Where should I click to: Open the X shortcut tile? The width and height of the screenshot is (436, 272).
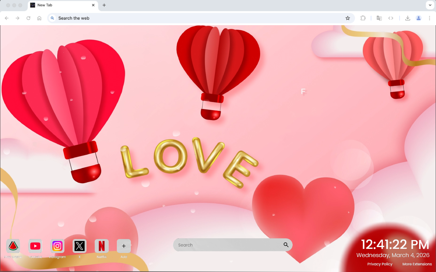(x=79, y=246)
